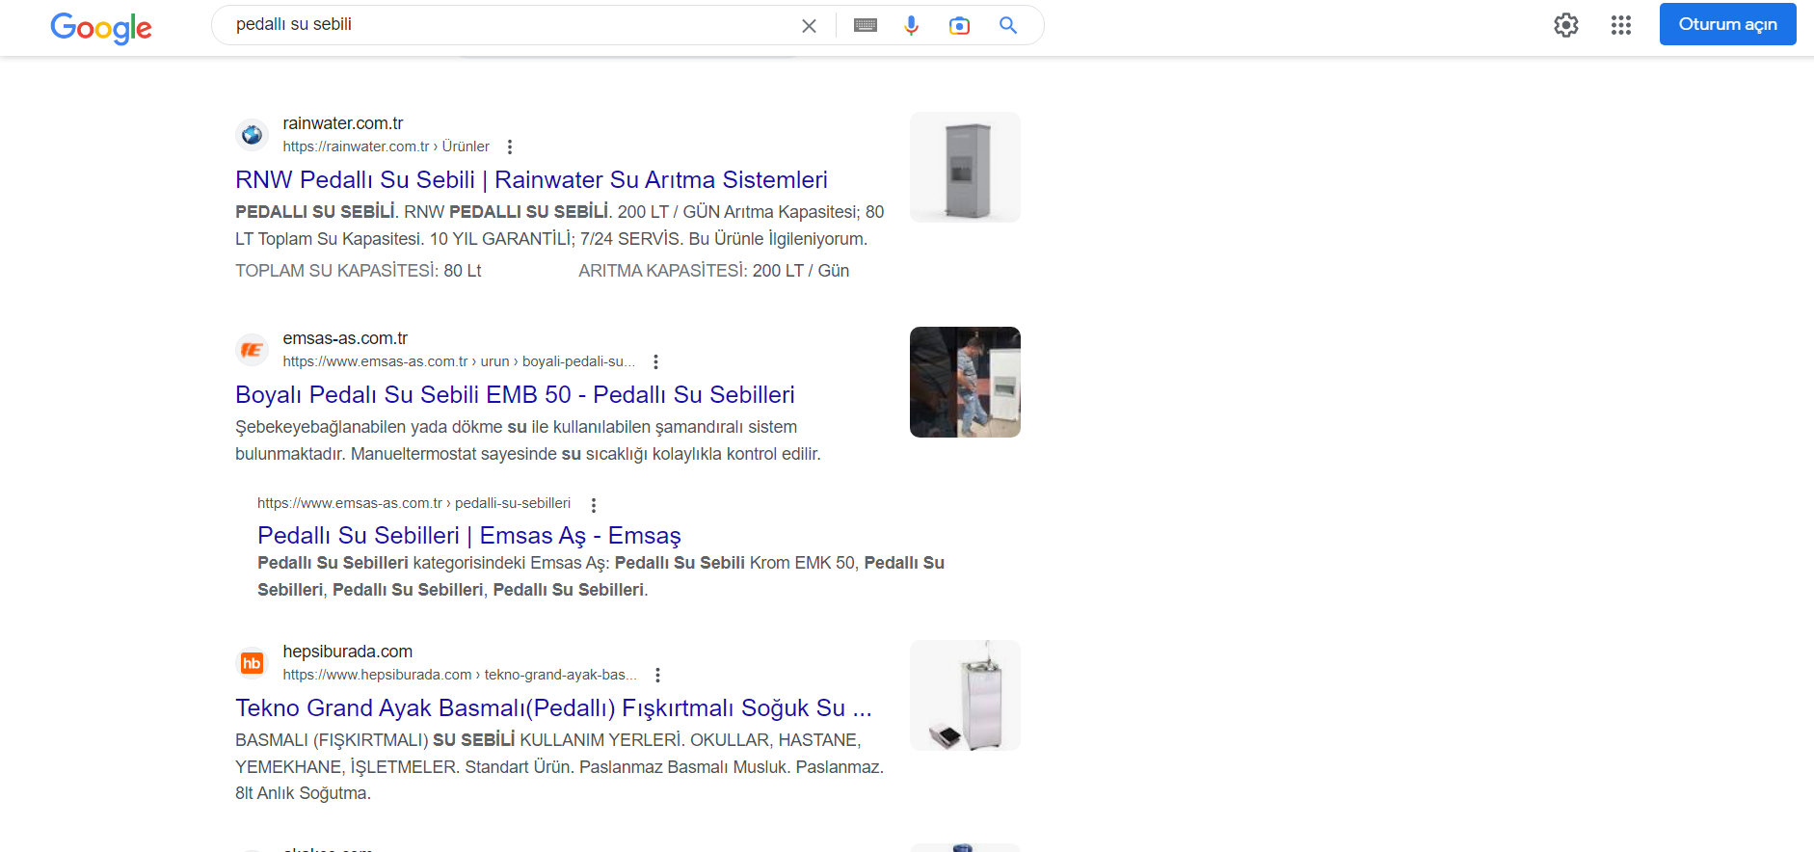Click the 'https://www.emsas-as.com.tr › pedalli-su-sebilleri' URL
Image resolution: width=1814 pixels, height=852 pixels.
point(414,503)
